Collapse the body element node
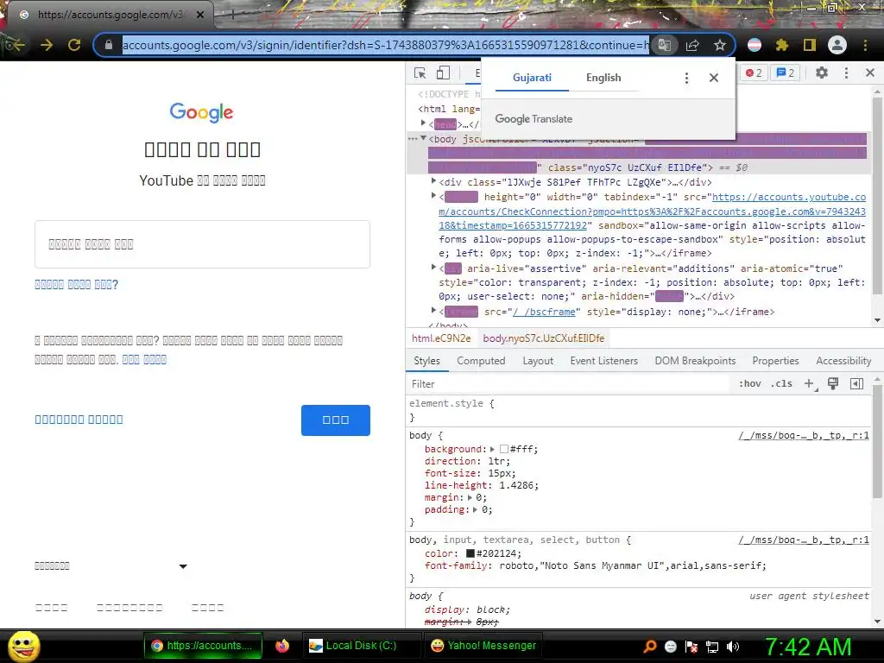This screenshot has width=884, height=663. [423, 138]
